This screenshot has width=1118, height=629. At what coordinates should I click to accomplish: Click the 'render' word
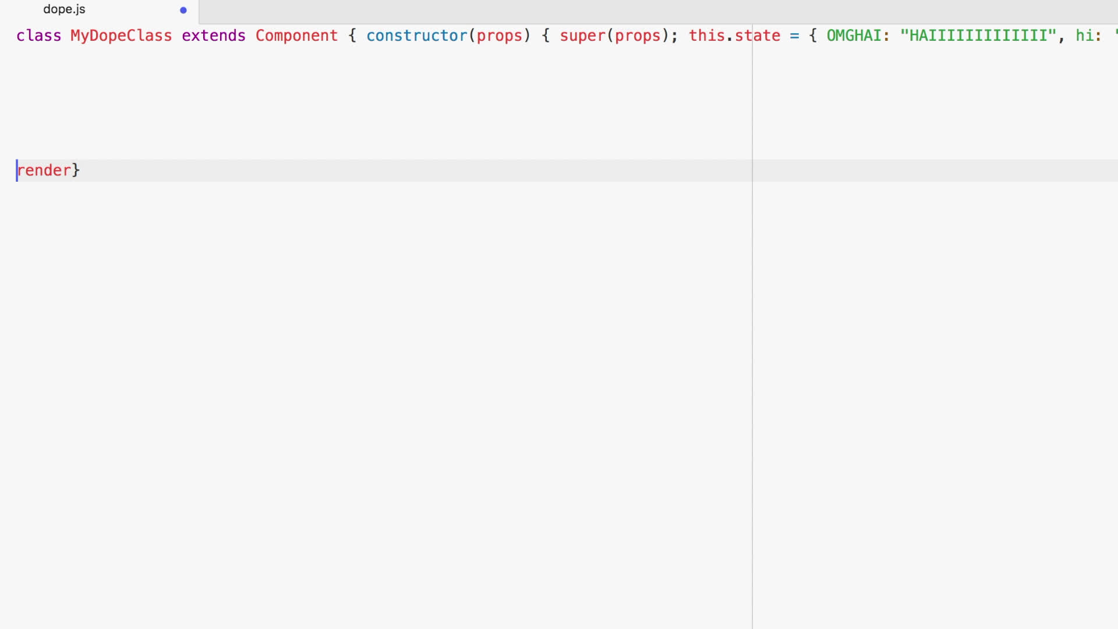point(44,170)
